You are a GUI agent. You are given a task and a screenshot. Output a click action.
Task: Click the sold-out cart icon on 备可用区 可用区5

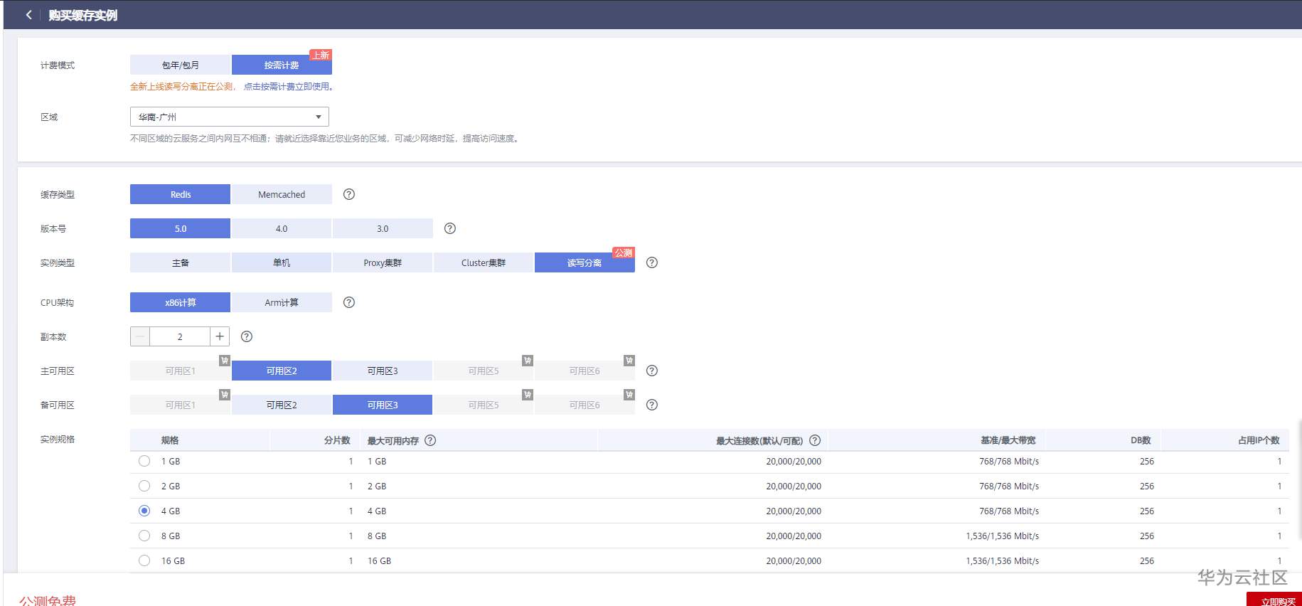click(528, 395)
